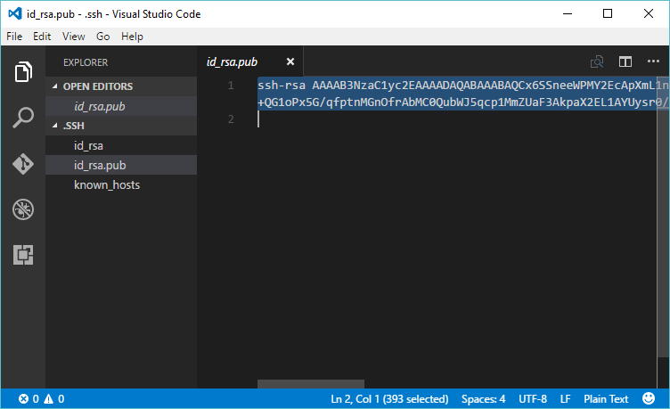Open the Explorer view in activity bar
The height and width of the screenshot is (409, 670).
coord(23,71)
